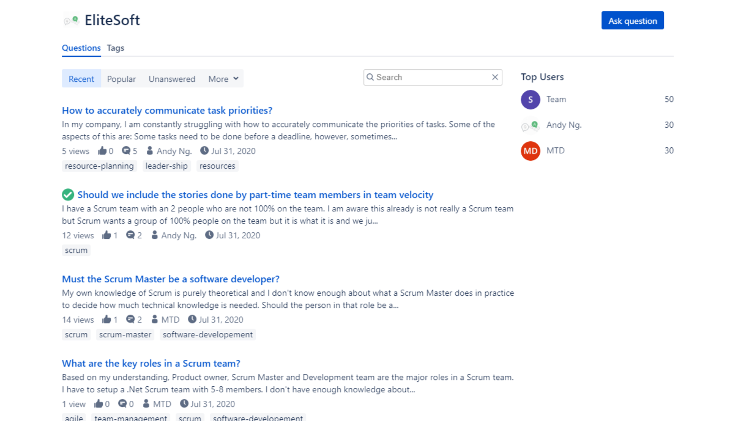Click the green accepted-answer checkmark icon
This screenshot has height=421, width=741.
(x=68, y=195)
